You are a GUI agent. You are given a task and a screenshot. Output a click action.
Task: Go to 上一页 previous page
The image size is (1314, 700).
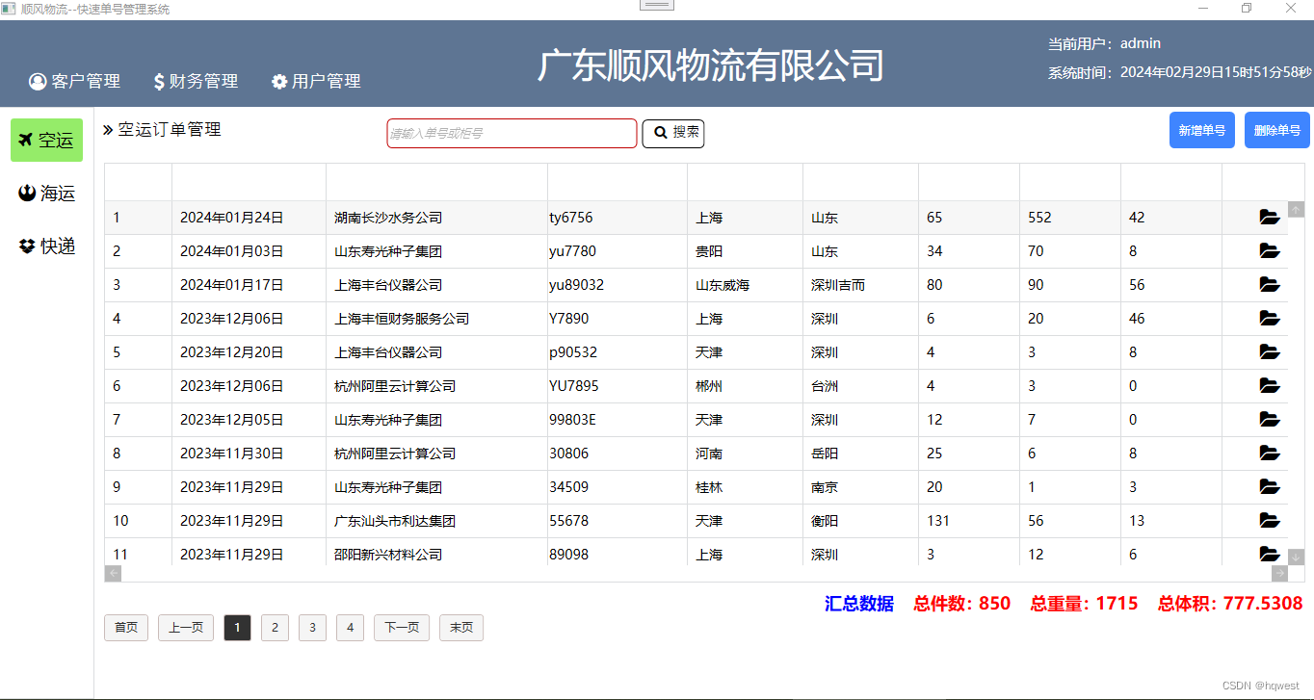point(186,628)
